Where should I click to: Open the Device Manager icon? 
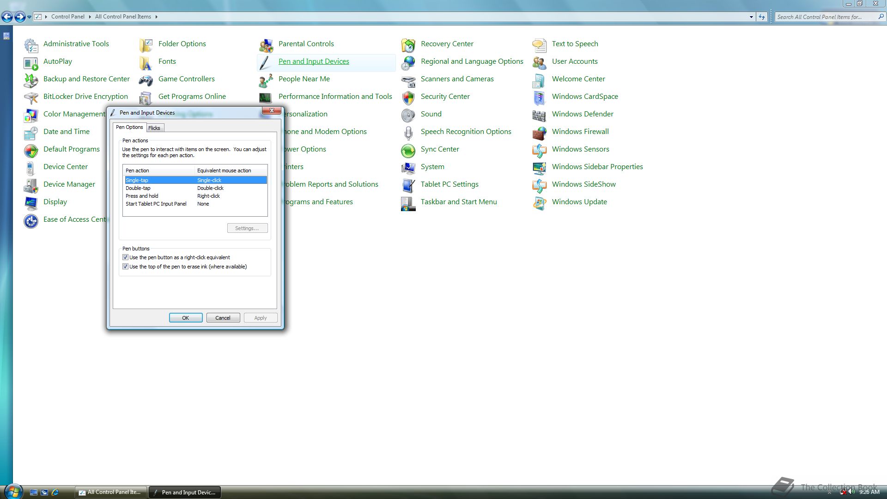click(x=31, y=185)
